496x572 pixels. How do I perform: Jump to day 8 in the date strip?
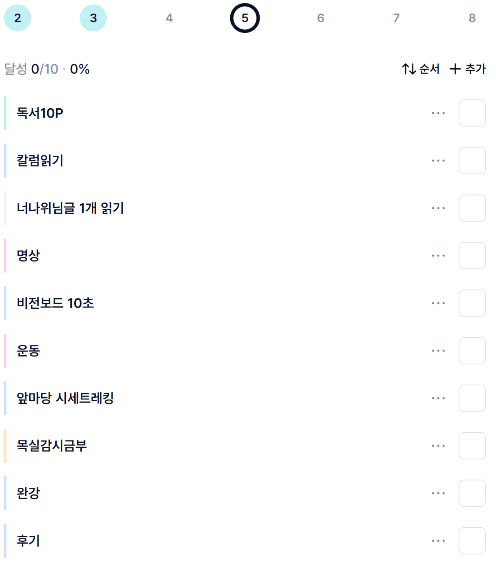472,18
